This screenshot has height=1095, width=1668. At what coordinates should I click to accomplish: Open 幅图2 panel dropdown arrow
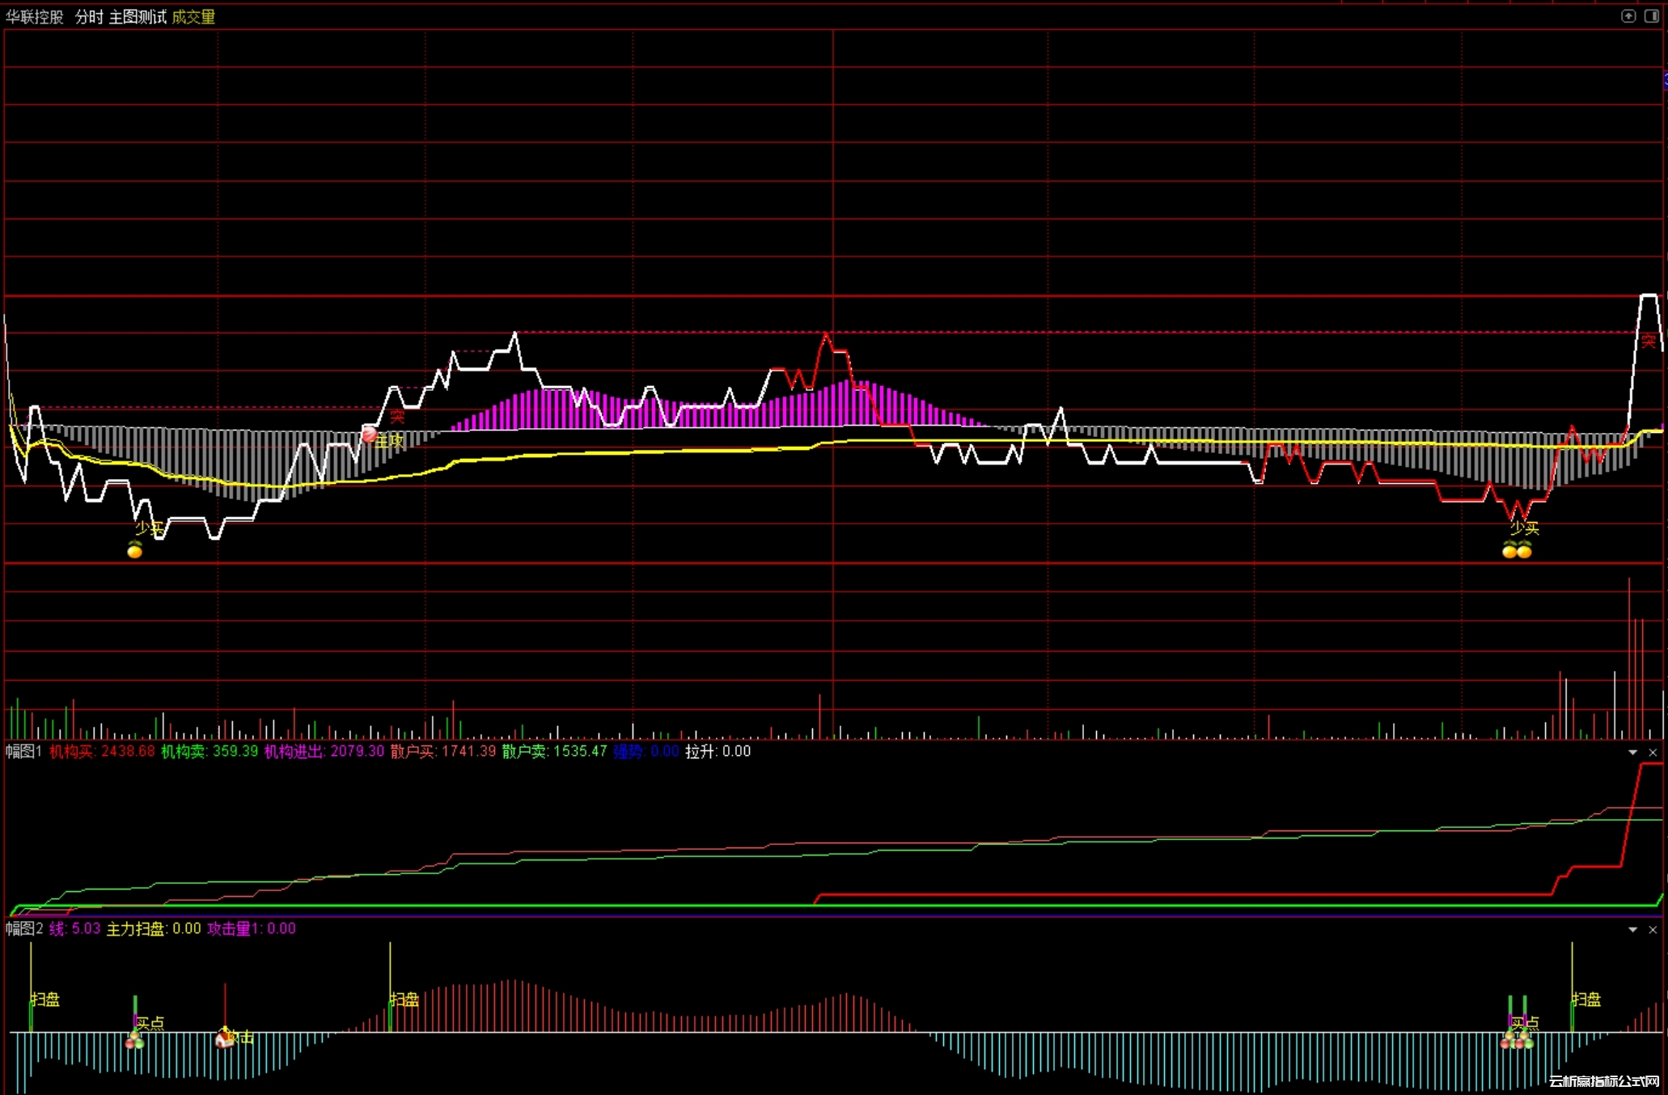tap(1632, 930)
